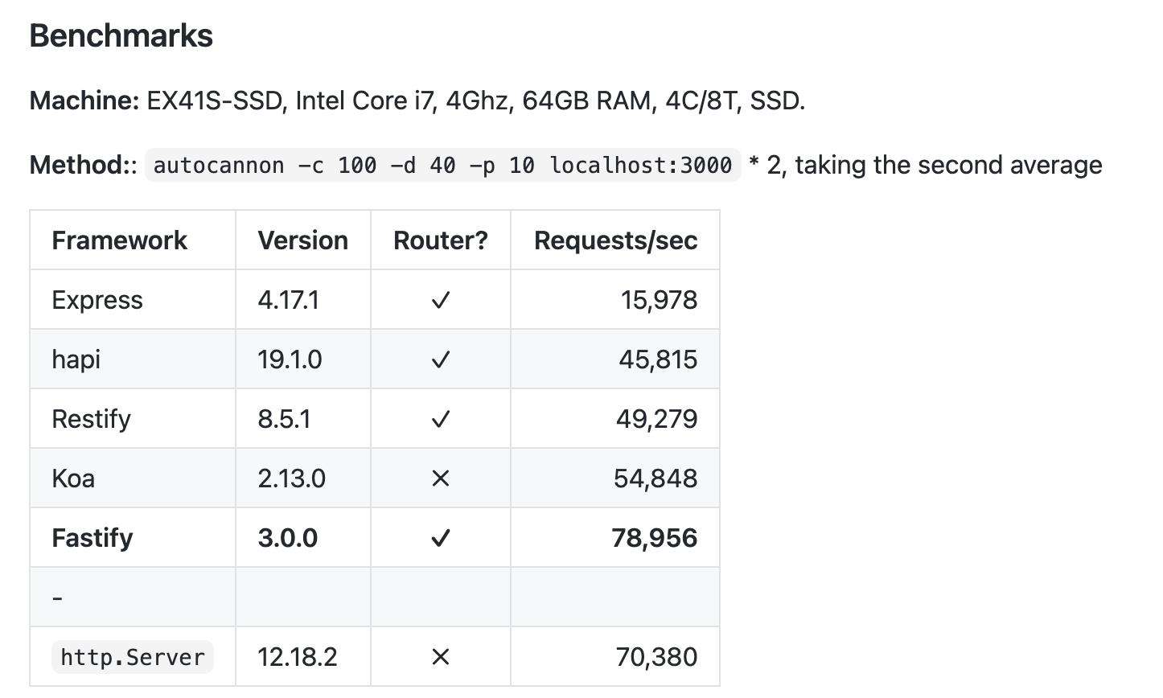This screenshot has height=698, width=1163.
Task: Click the cross icon in Koa row
Action: click(440, 479)
